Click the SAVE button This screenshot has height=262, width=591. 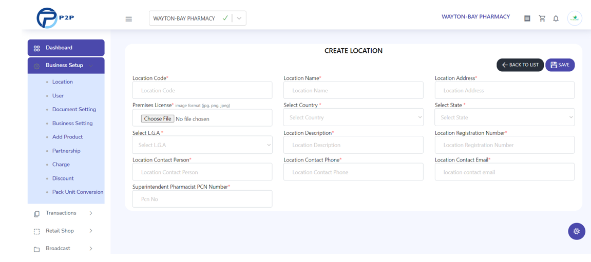point(560,65)
